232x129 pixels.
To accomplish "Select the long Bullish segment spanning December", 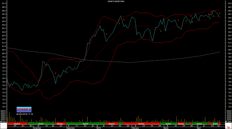I will [86, 124].
